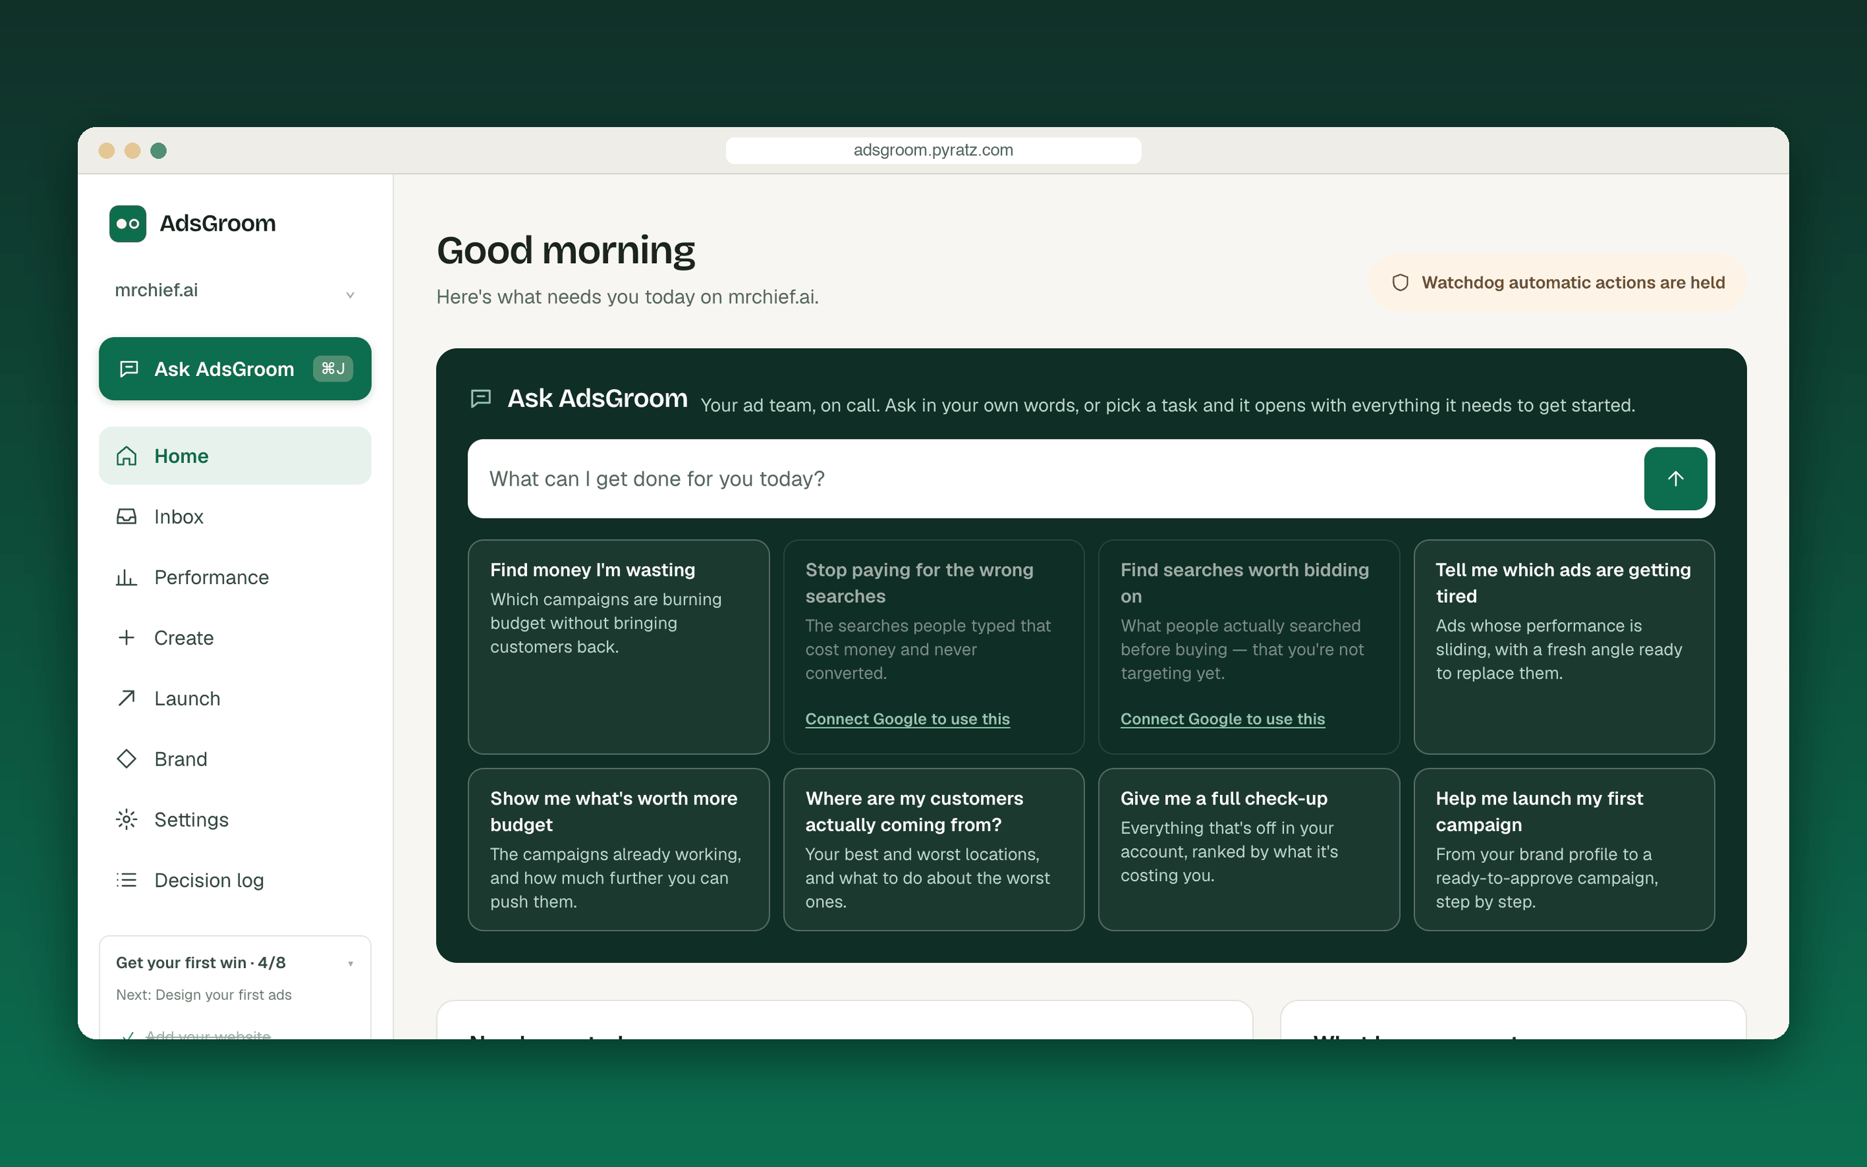Click the Ask AdsGroom sidebar button
The image size is (1867, 1167).
point(235,369)
